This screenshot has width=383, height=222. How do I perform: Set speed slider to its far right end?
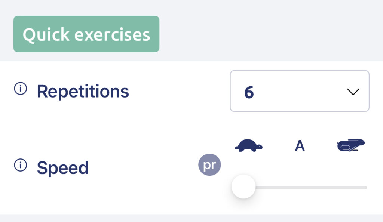click(x=365, y=187)
